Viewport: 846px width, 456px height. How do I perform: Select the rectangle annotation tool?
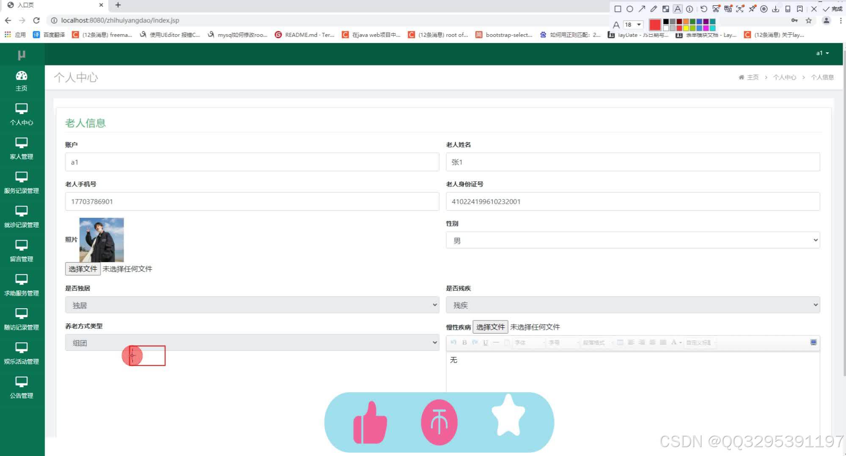click(x=618, y=9)
